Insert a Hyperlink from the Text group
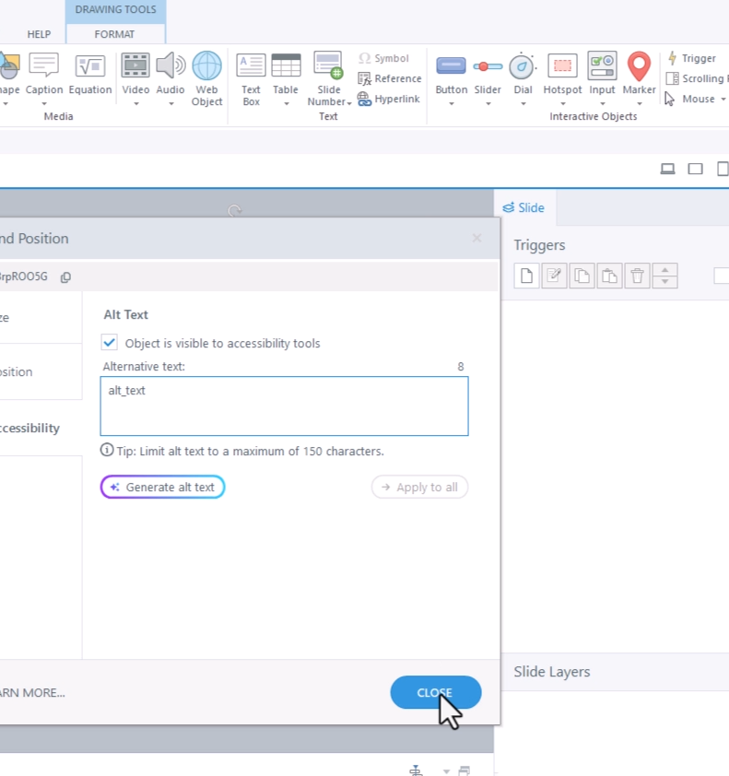 389,99
